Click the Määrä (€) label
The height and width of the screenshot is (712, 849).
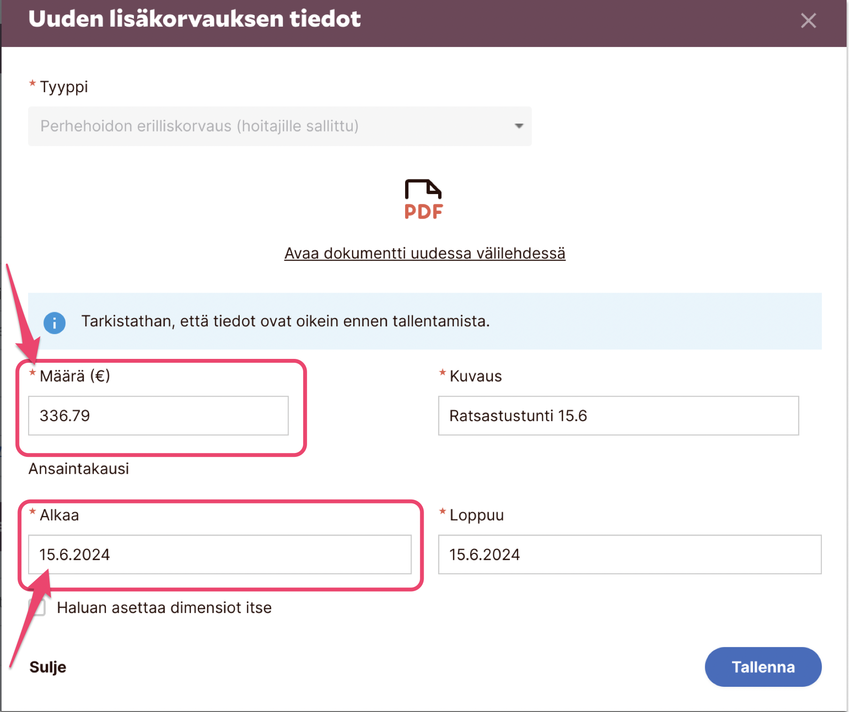click(75, 376)
